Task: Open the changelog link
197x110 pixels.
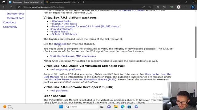Action: tap(60, 44)
